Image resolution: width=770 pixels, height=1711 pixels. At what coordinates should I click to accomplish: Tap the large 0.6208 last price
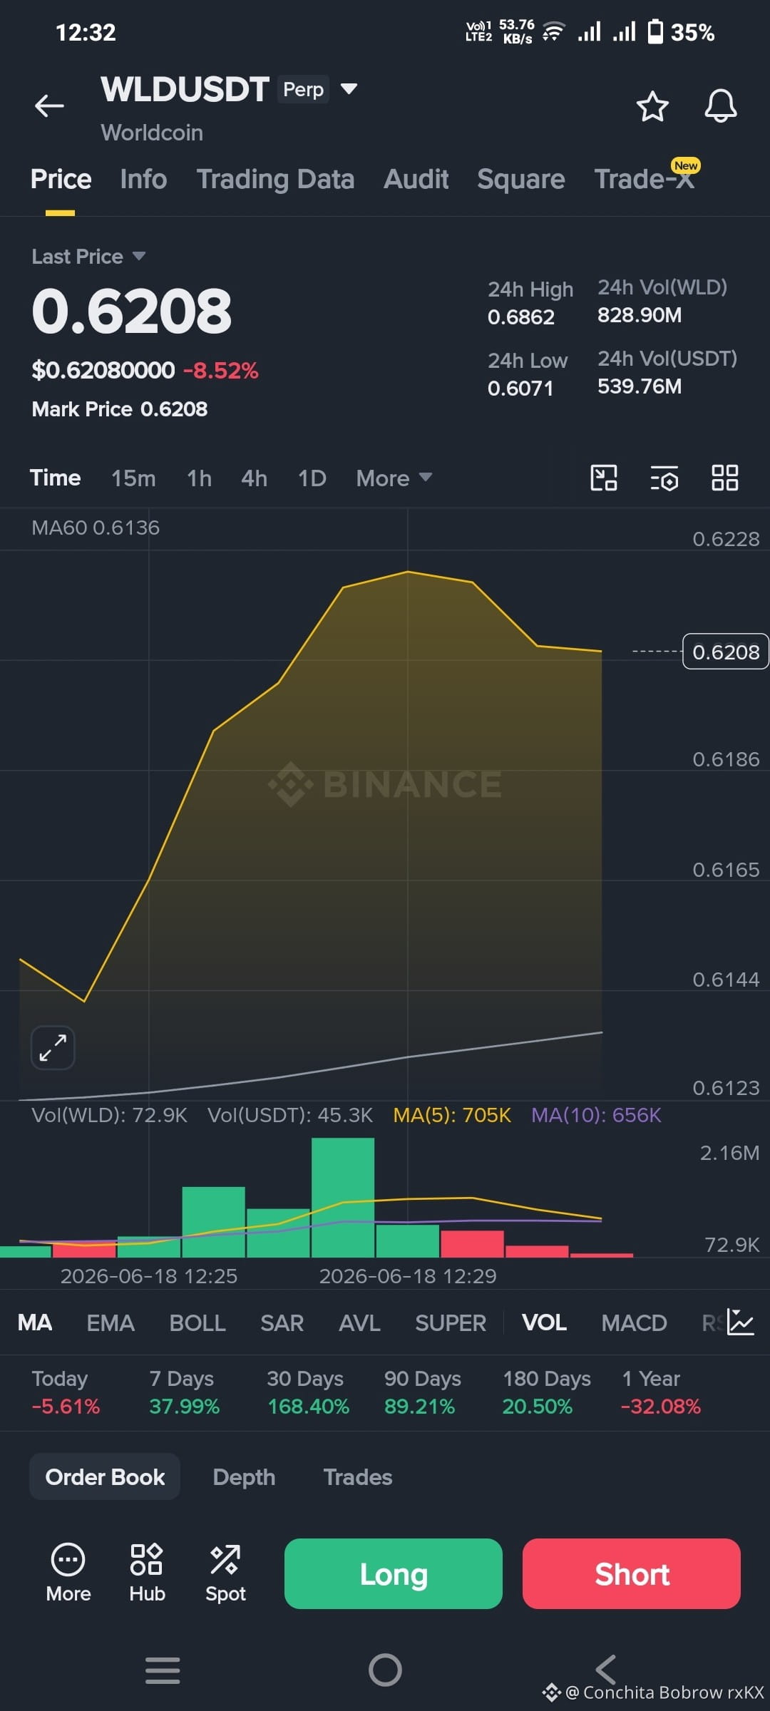click(132, 312)
